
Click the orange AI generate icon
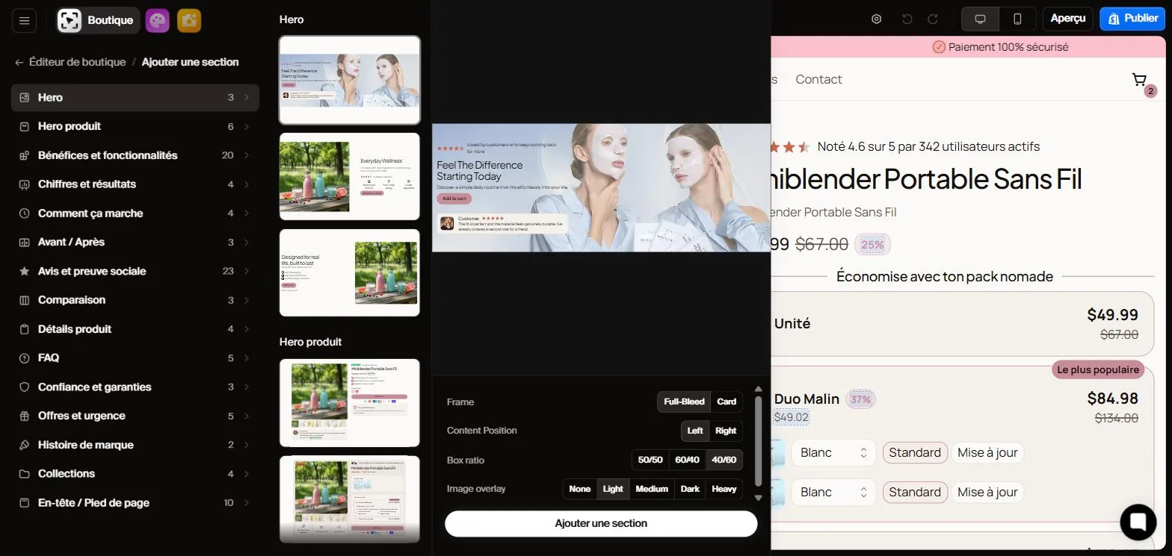click(x=189, y=20)
